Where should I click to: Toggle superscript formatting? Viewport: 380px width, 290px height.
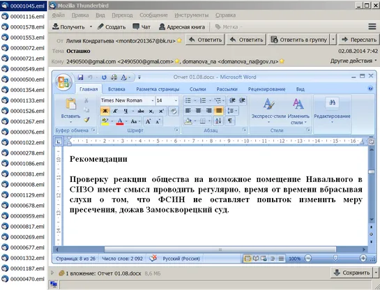(x=161, y=111)
